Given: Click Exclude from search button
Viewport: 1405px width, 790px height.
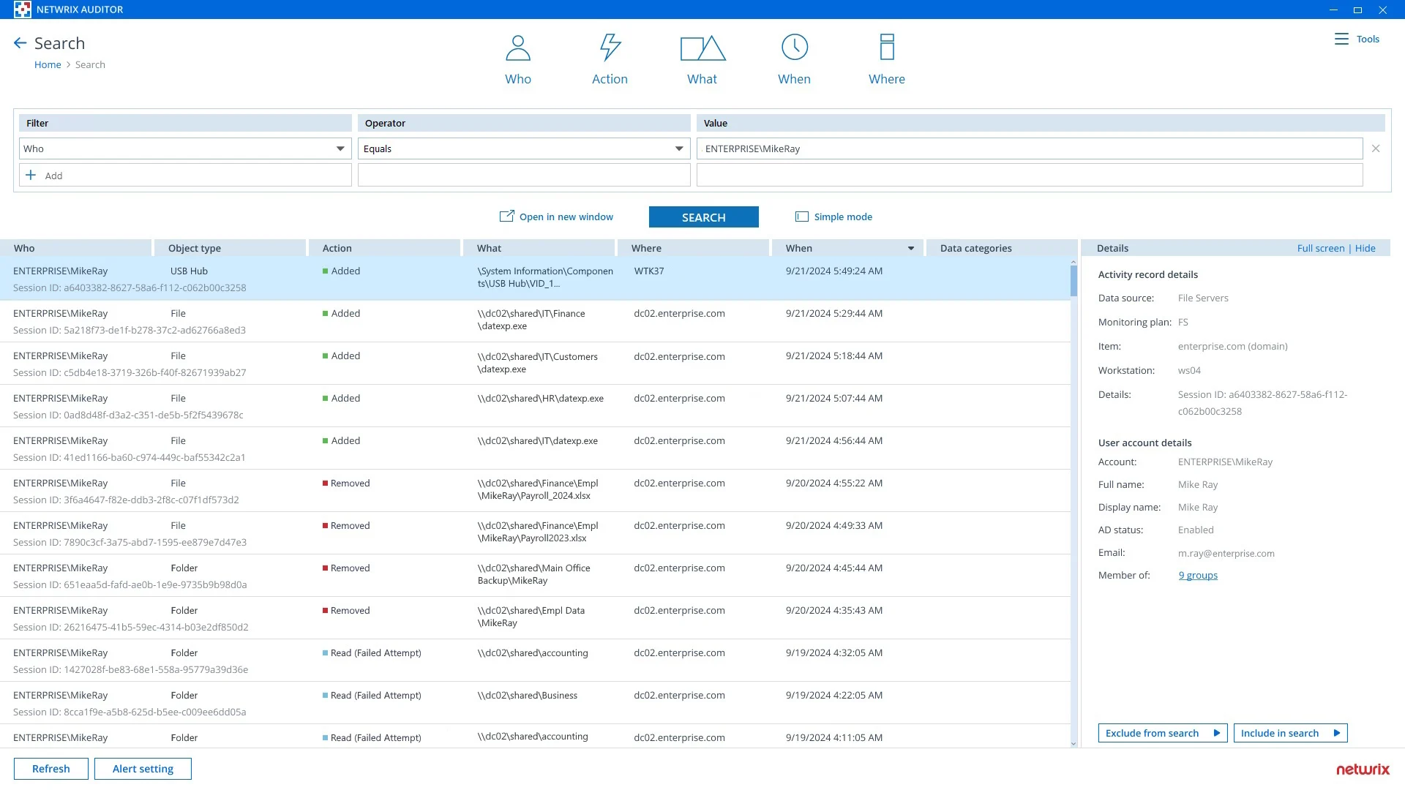Looking at the screenshot, I should [1163, 733].
